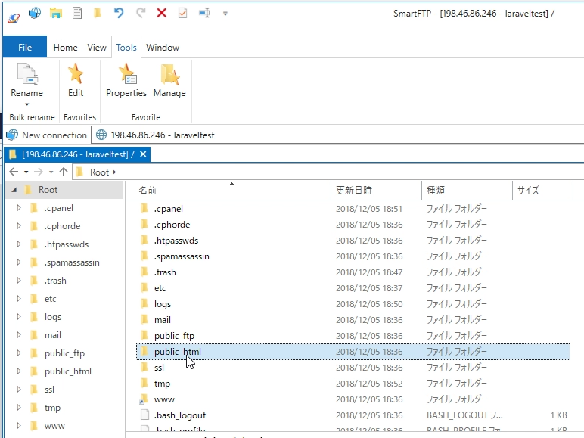Expand the Root breadcrumb chevron

pyautogui.click(x=114, y=172)
